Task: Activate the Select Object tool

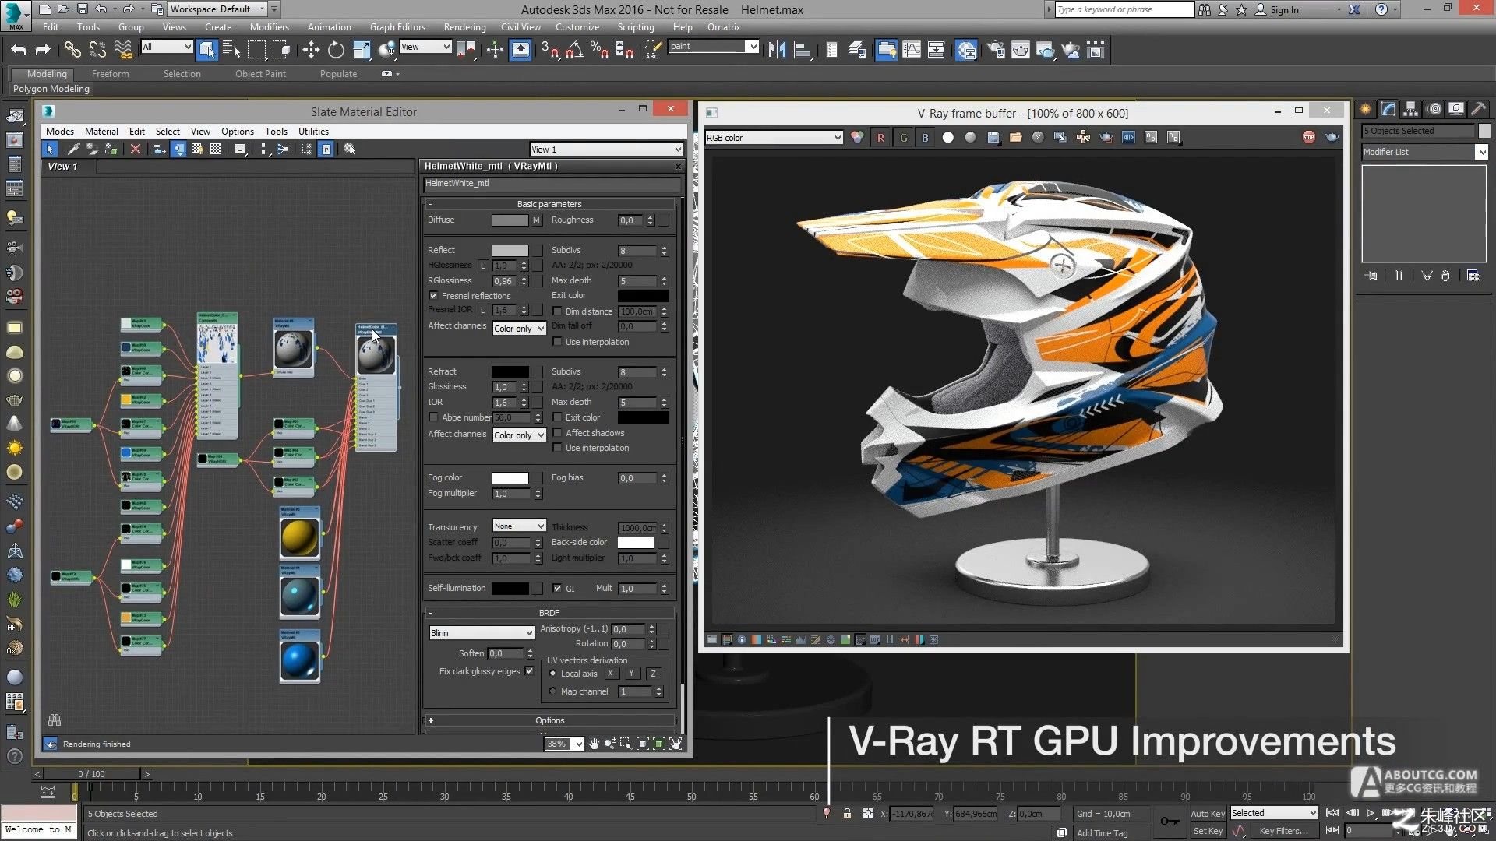Action: [206, 50]
